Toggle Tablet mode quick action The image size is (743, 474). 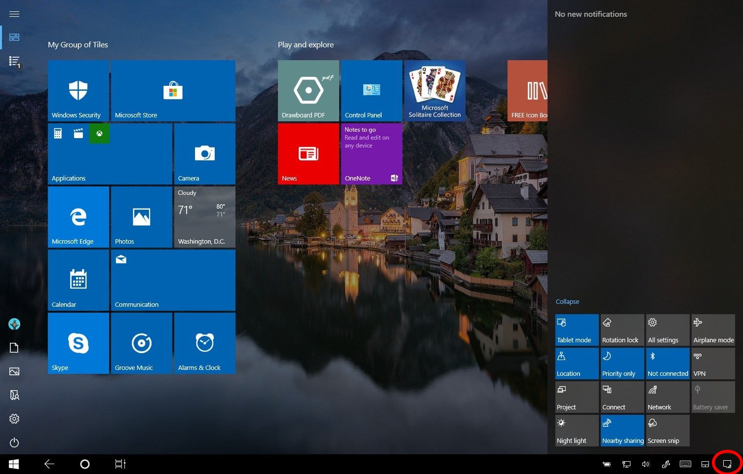(577, 330)
